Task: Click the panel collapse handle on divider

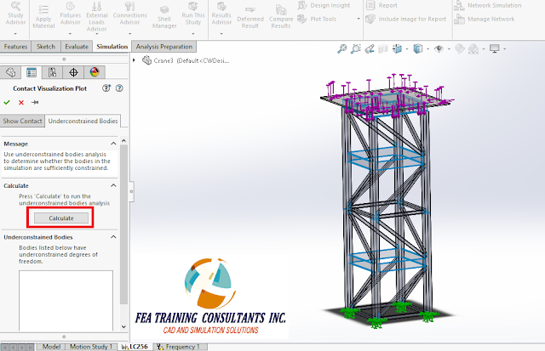Action: point(131,191)
